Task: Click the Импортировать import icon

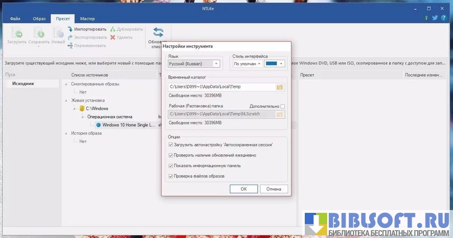Action: 70,29
